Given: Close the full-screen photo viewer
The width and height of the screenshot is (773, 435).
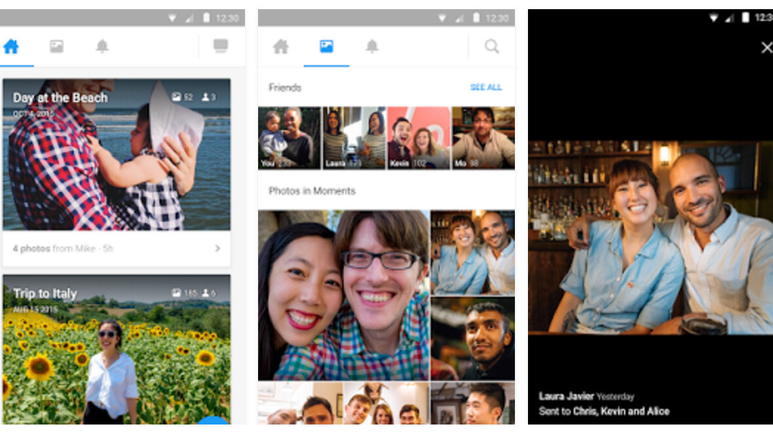Looking at the screenshot, I should pos(766,48).
